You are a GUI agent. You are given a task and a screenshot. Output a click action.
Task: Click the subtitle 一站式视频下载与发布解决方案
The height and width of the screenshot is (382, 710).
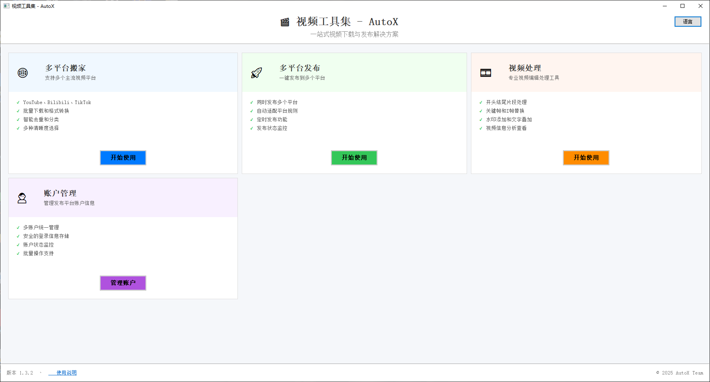354,34
